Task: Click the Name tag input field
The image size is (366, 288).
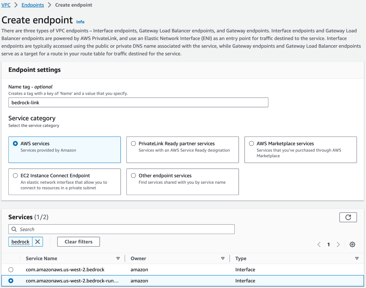Action: 138,102
